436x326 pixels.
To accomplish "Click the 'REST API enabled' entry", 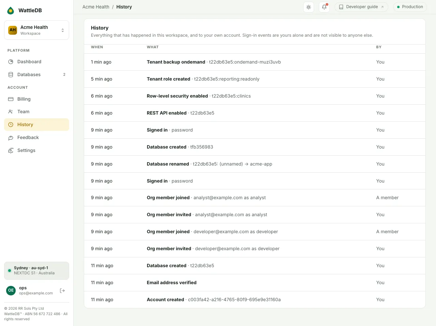I will 255,113.
